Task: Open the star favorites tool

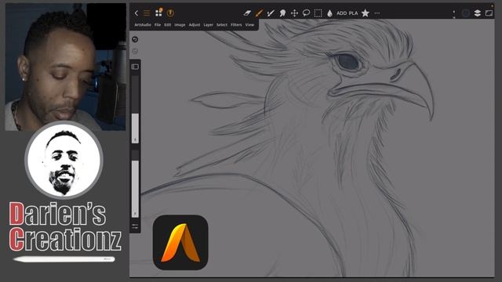Action: 366,13
